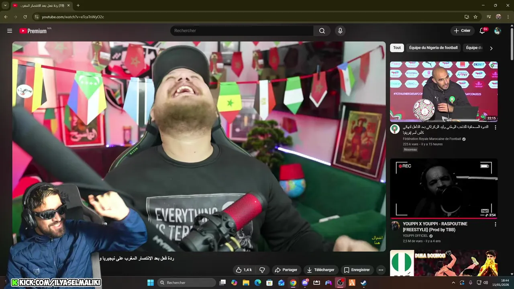Click the Partager share button

286,270
